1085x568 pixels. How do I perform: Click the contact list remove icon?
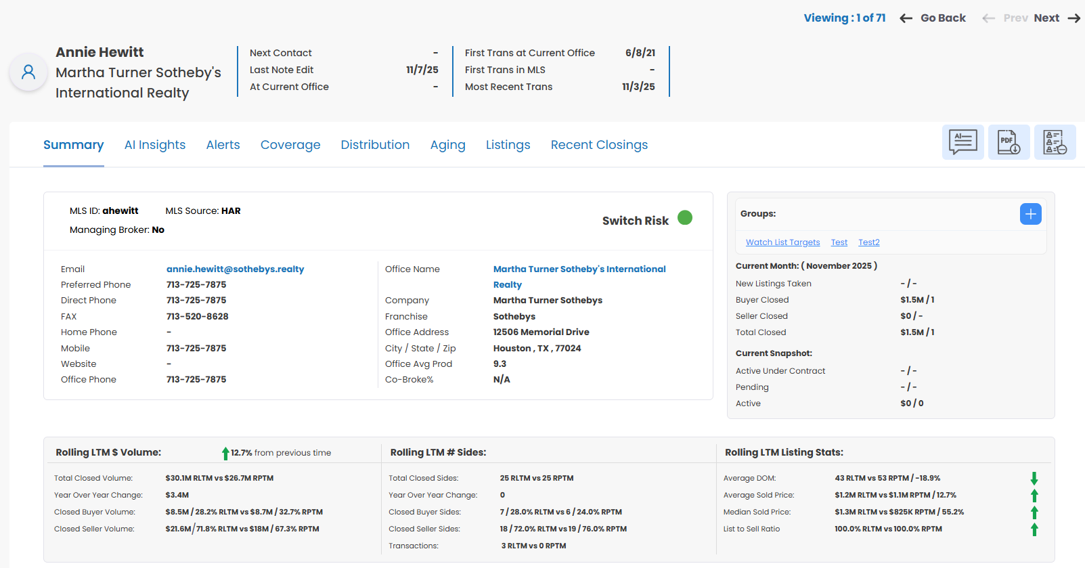coord(1055,142)
